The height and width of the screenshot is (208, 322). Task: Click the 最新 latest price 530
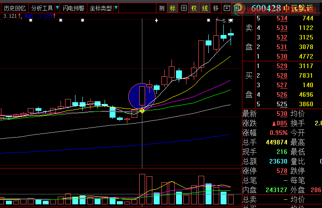[x=282, y=114]
